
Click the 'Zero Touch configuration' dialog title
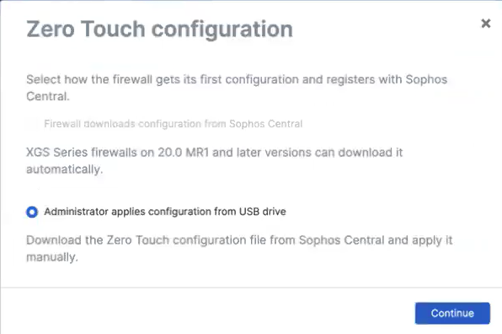(159, 30)
